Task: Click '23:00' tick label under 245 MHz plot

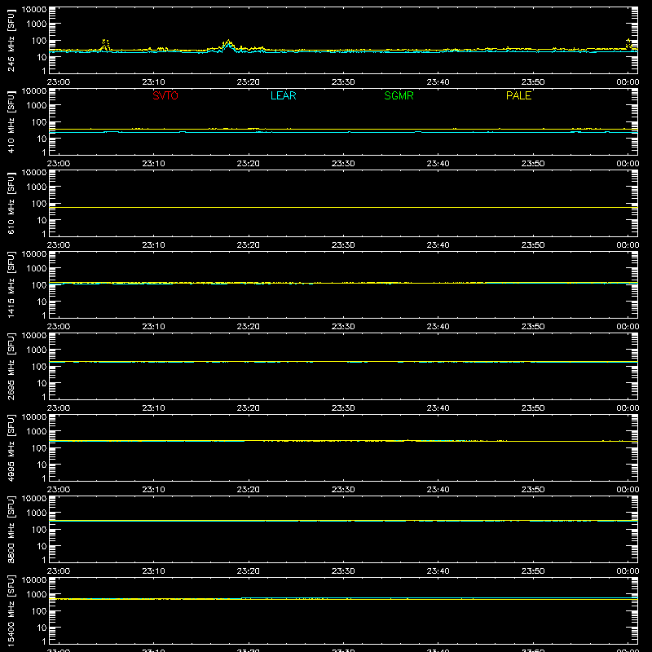Action: click(x=59, y=82)
